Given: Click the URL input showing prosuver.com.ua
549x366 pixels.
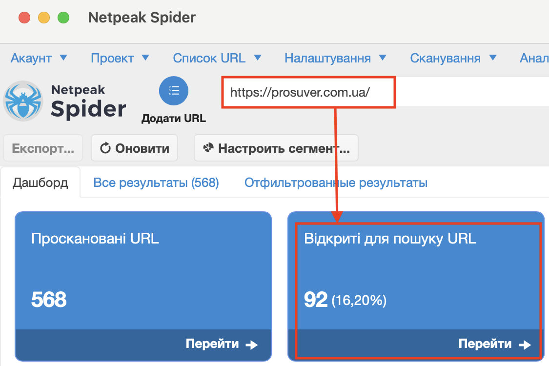Looking at the screenshot, I should pos(308,92).
